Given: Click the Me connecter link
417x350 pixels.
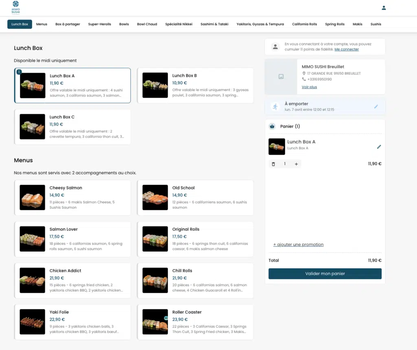Looking at the screenshot, I should 347,50.
